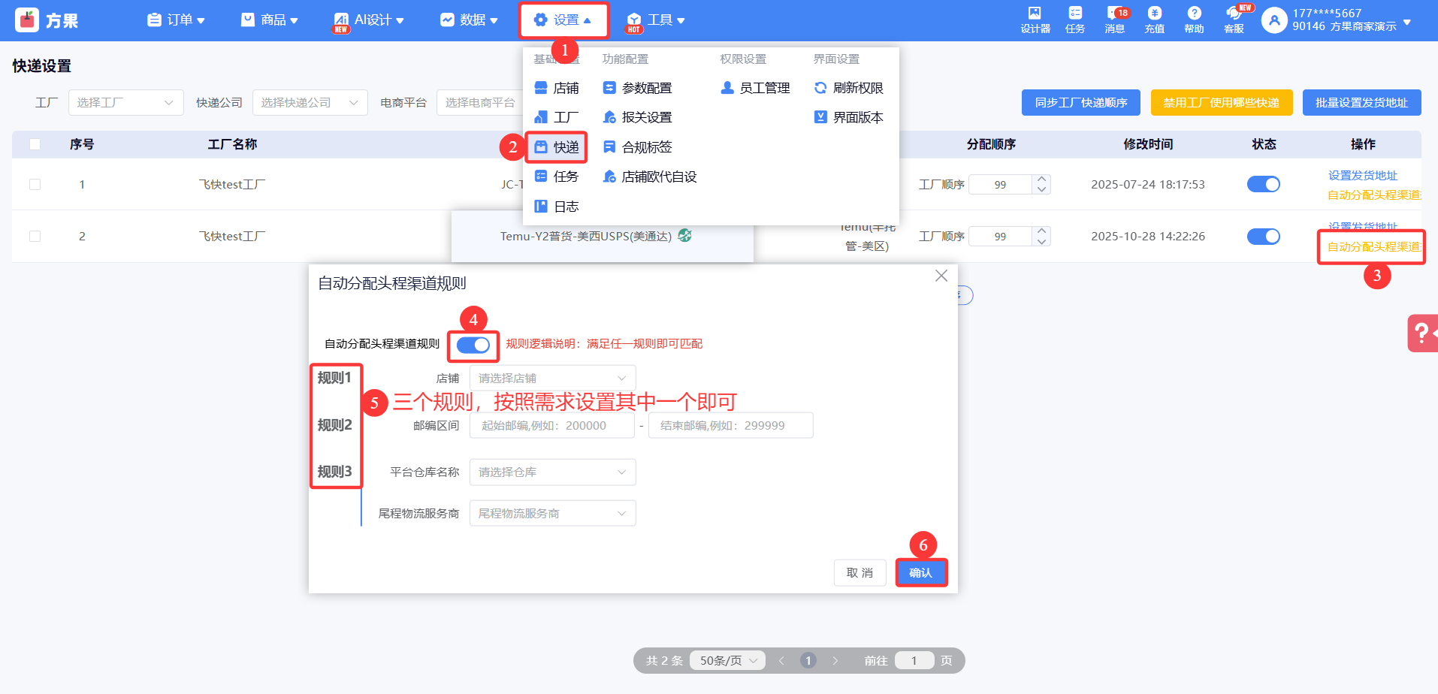1438x694 pixels.
Task: Select page 1 in pagination
Action: [808, 661]
